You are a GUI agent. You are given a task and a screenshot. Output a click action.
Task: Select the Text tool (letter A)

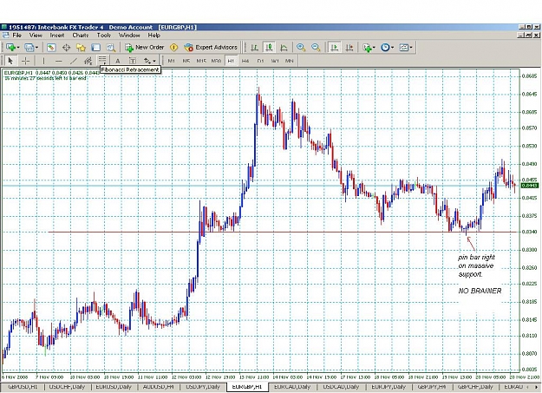[118, 61]
